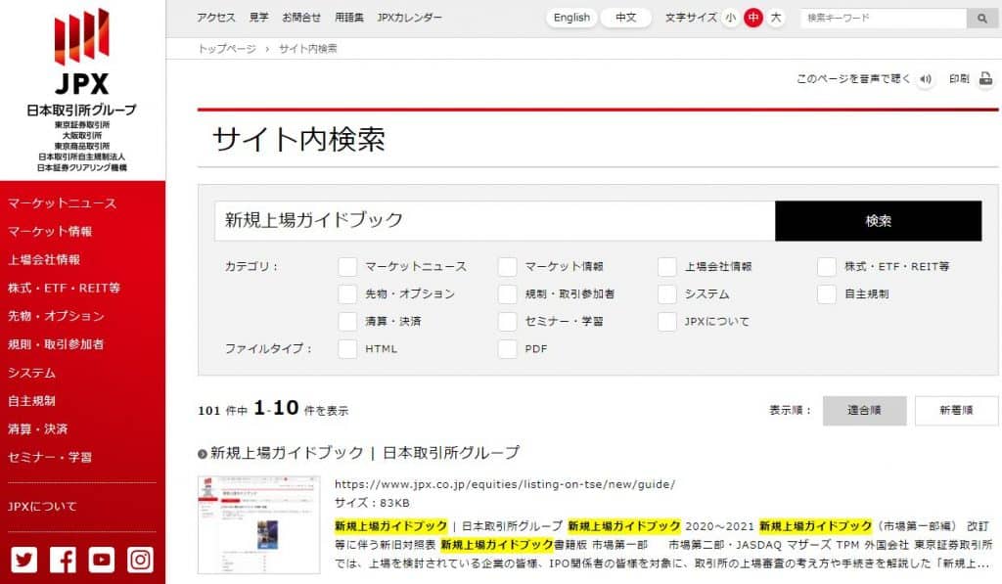
Task: Open 上場会社情報 in the red sidebar
Action: pos(44,259)
